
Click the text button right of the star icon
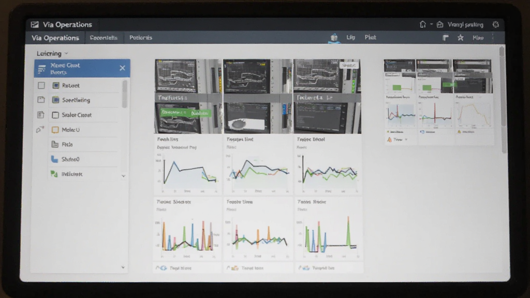click(x=478, y=38)
